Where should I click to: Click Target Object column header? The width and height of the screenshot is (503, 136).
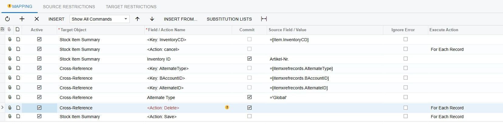[73, 30]
